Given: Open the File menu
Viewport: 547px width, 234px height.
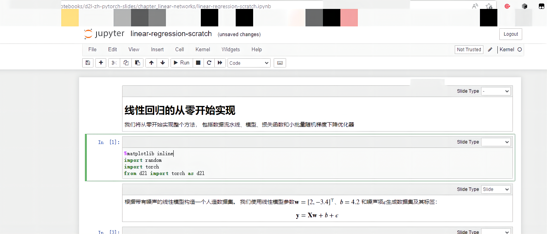Looking at the screenshot, I should tap(92, 50).
